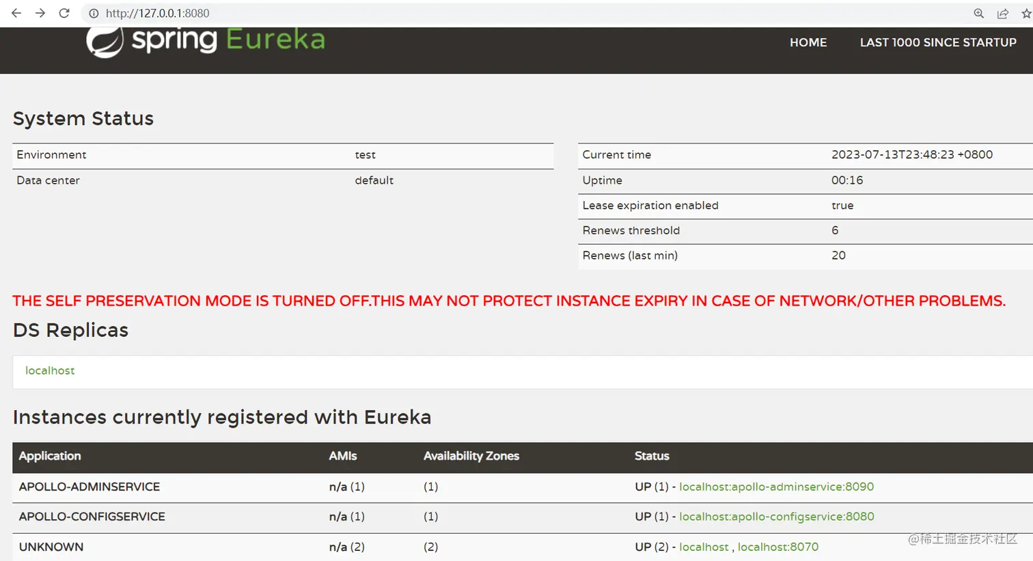Screen dimensions: 1033x561
Task: Open the localhost DS replica link
Action: point(50,370)
